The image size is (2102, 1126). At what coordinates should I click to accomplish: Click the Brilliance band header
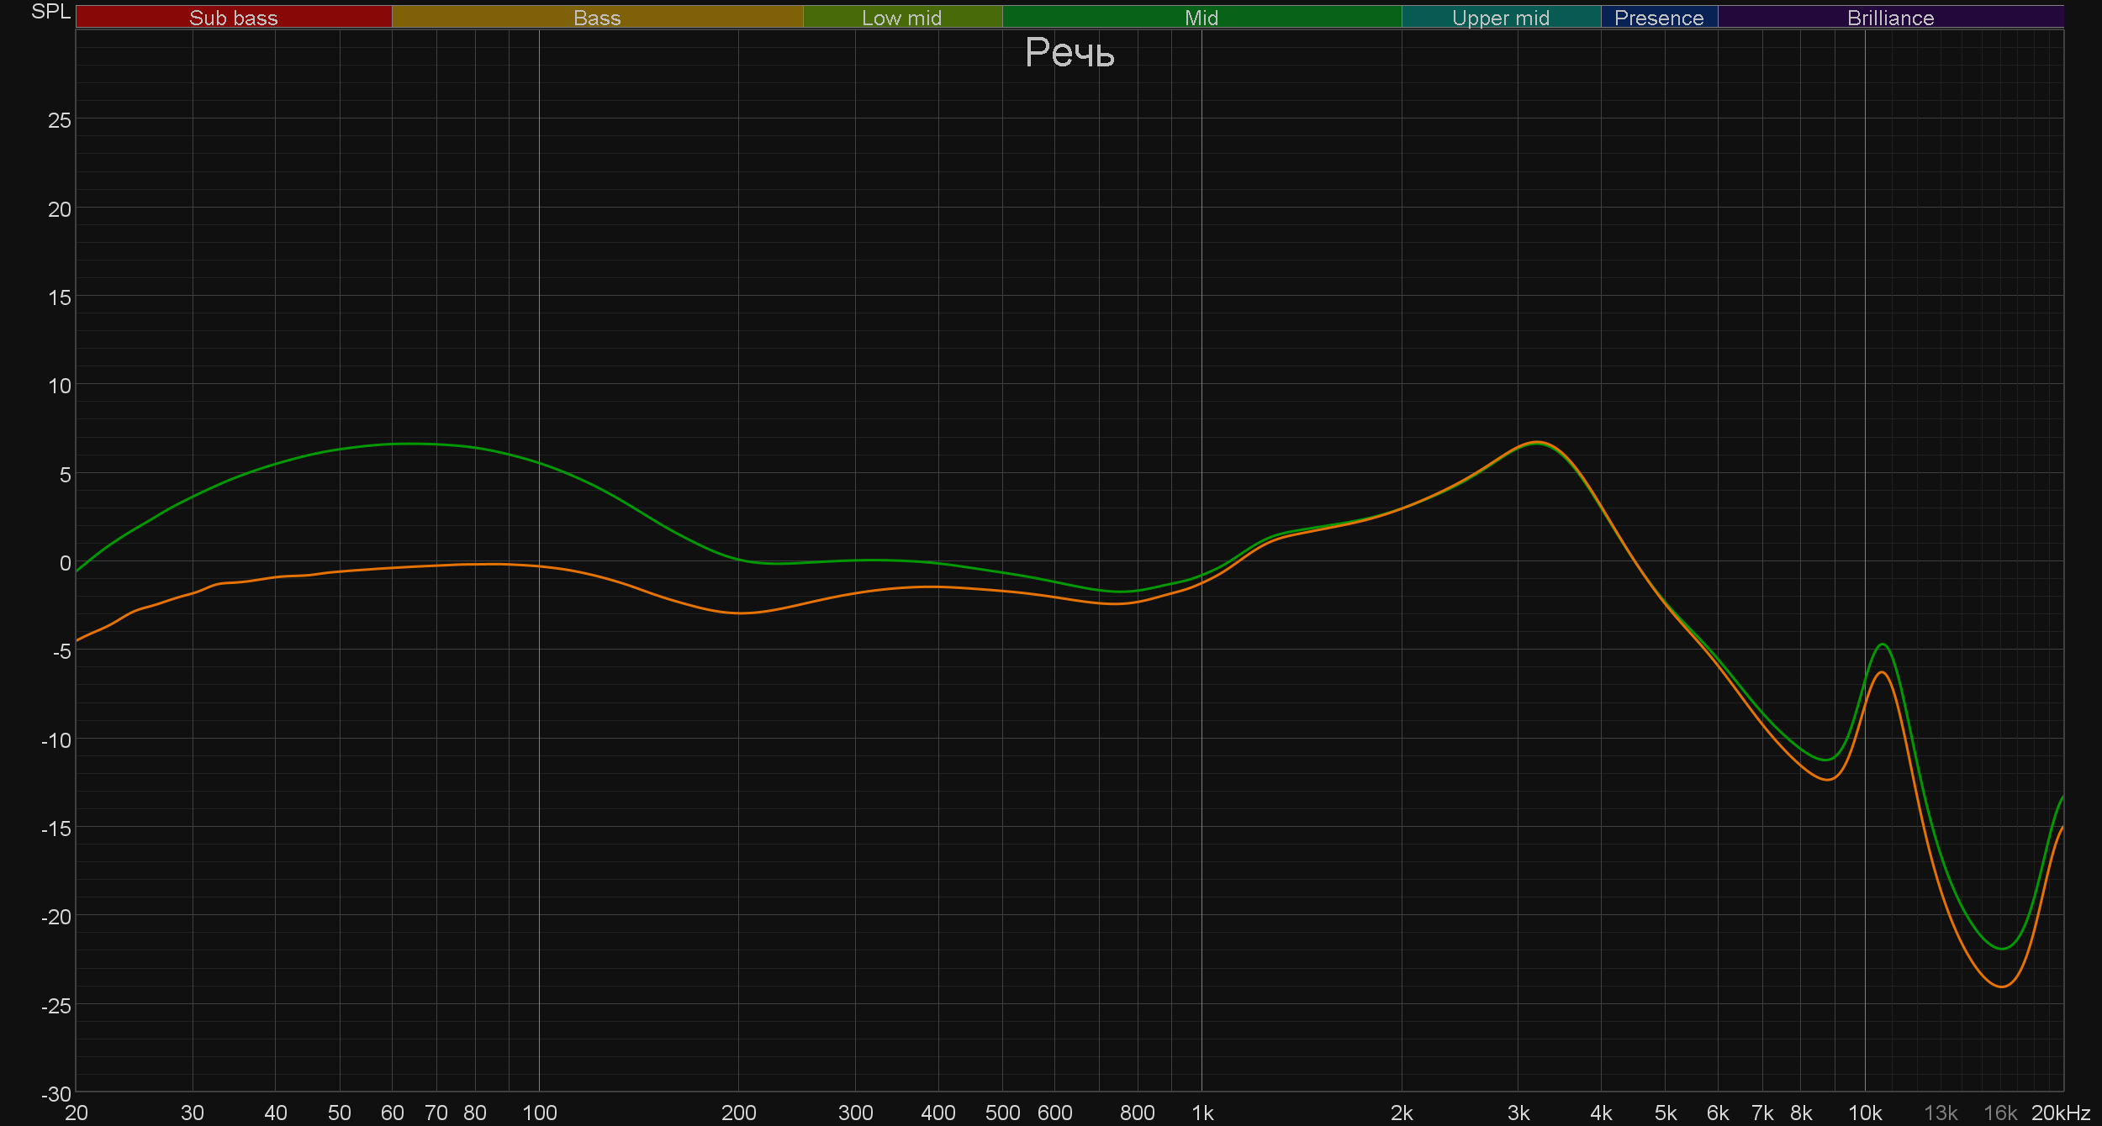1890,18
